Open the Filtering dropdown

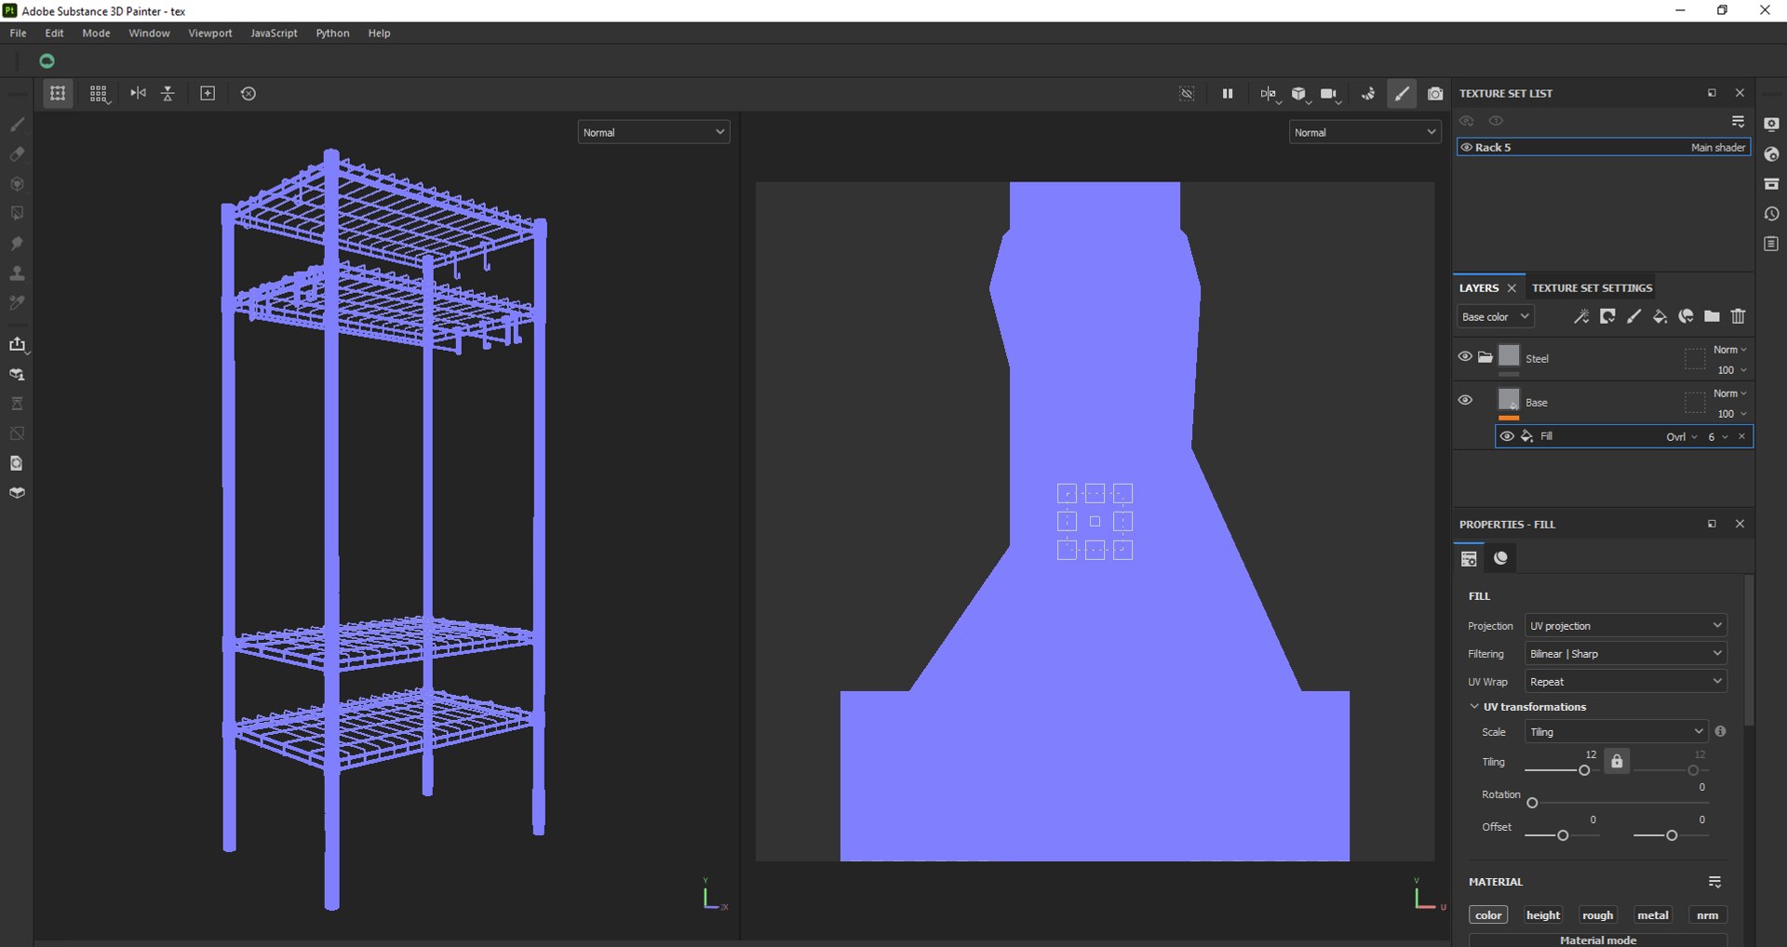click(x=1625, y=654)
